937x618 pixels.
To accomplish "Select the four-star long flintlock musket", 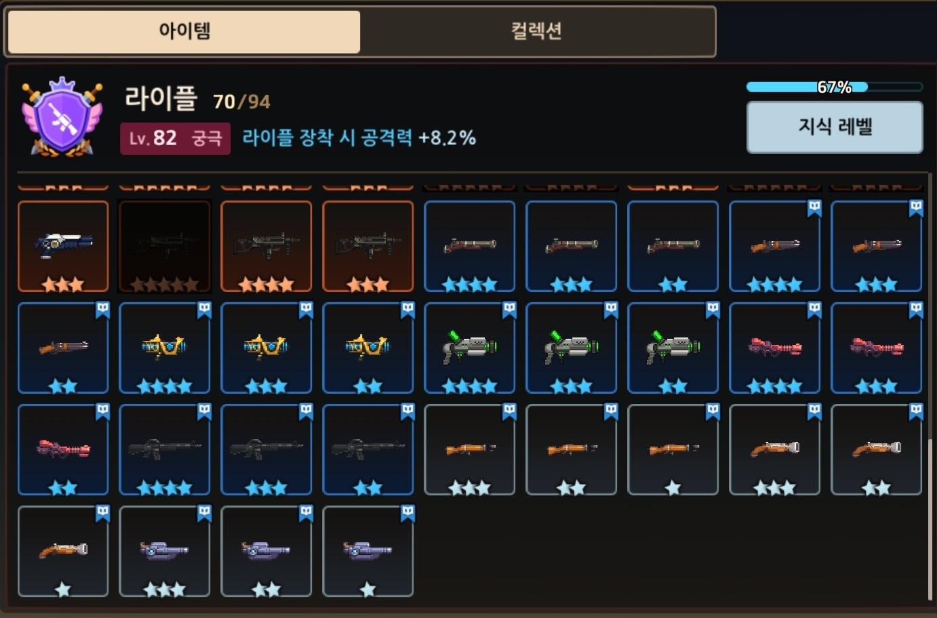I will coord(470,247).
